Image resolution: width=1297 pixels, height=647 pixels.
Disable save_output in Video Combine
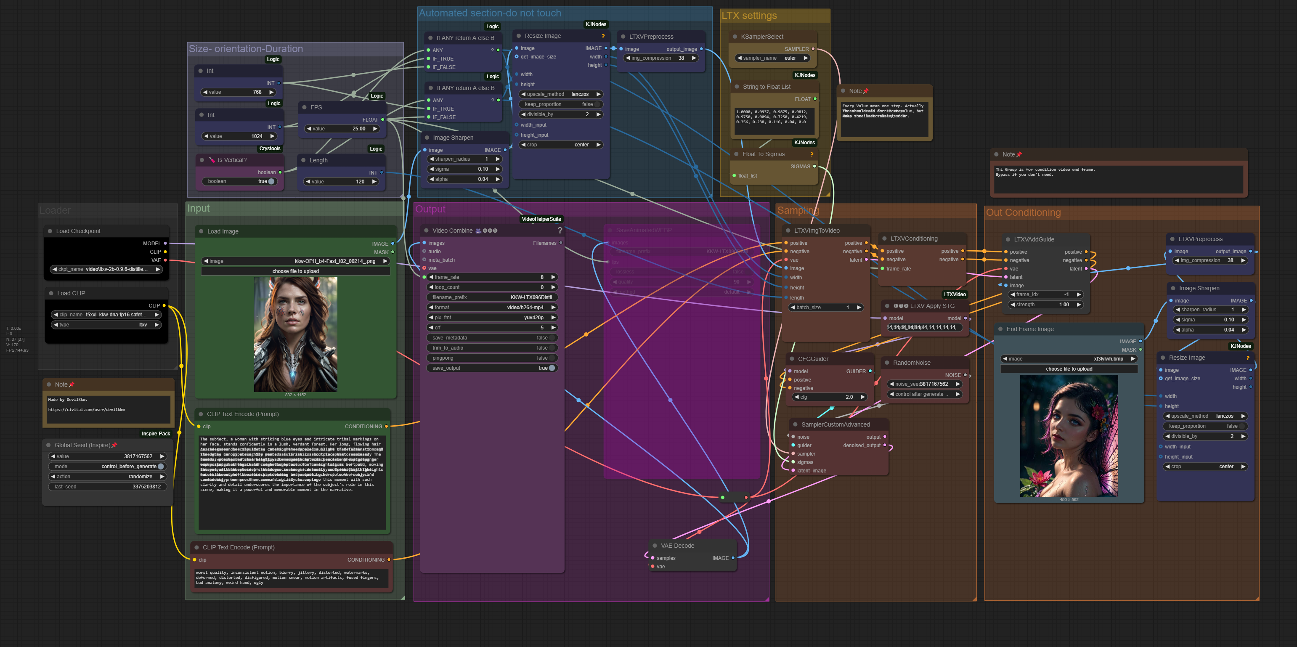[552, 368]
